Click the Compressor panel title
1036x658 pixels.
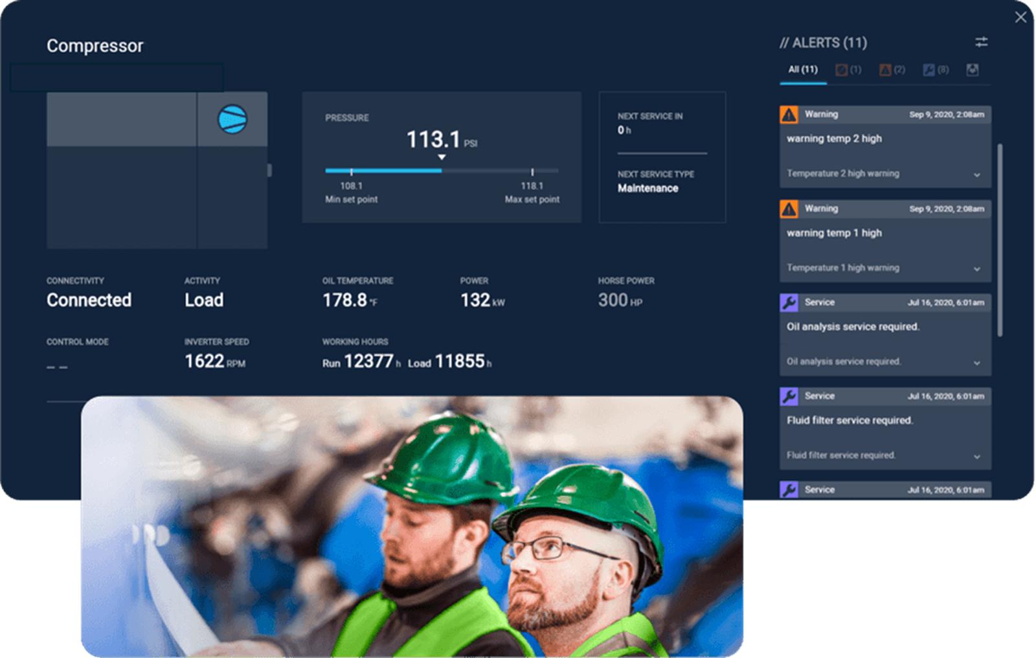coord(95,46)
